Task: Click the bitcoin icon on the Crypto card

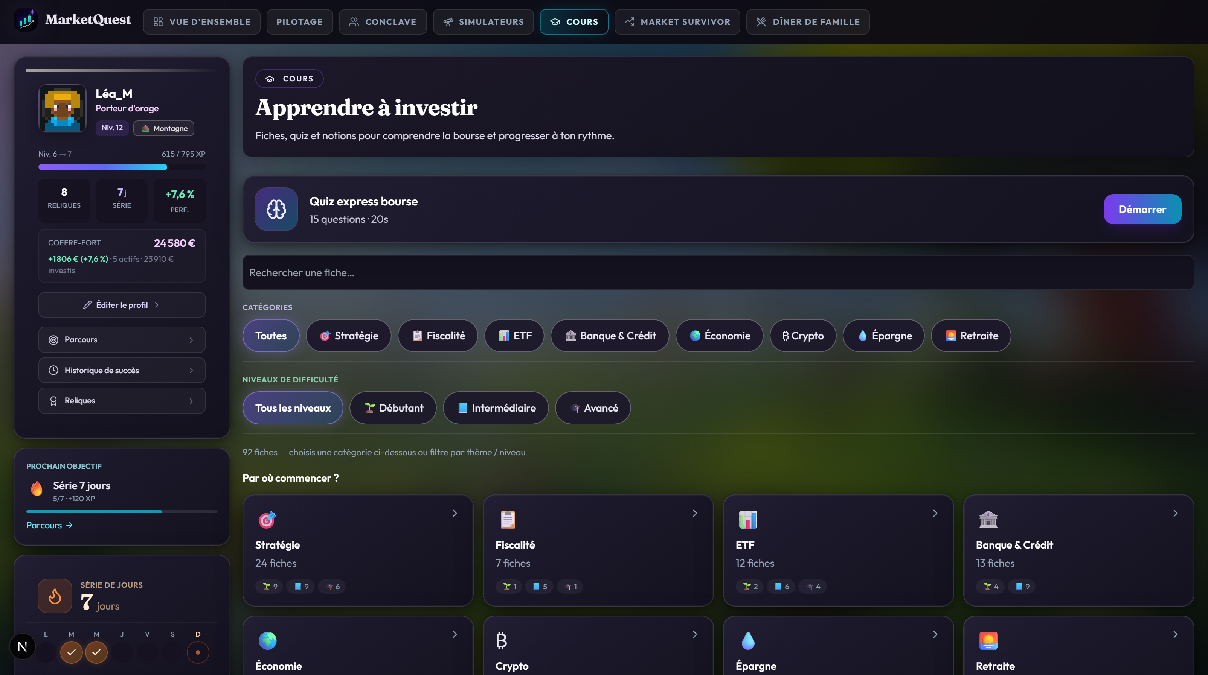Action: pyautogui.click(x=501, y=640)
